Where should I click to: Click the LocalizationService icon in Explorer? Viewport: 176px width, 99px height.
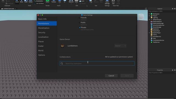coord(152,40)
